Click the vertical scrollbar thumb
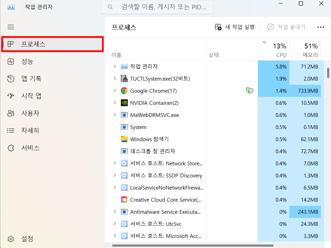The image size is (331, 248). coord(328,73)
